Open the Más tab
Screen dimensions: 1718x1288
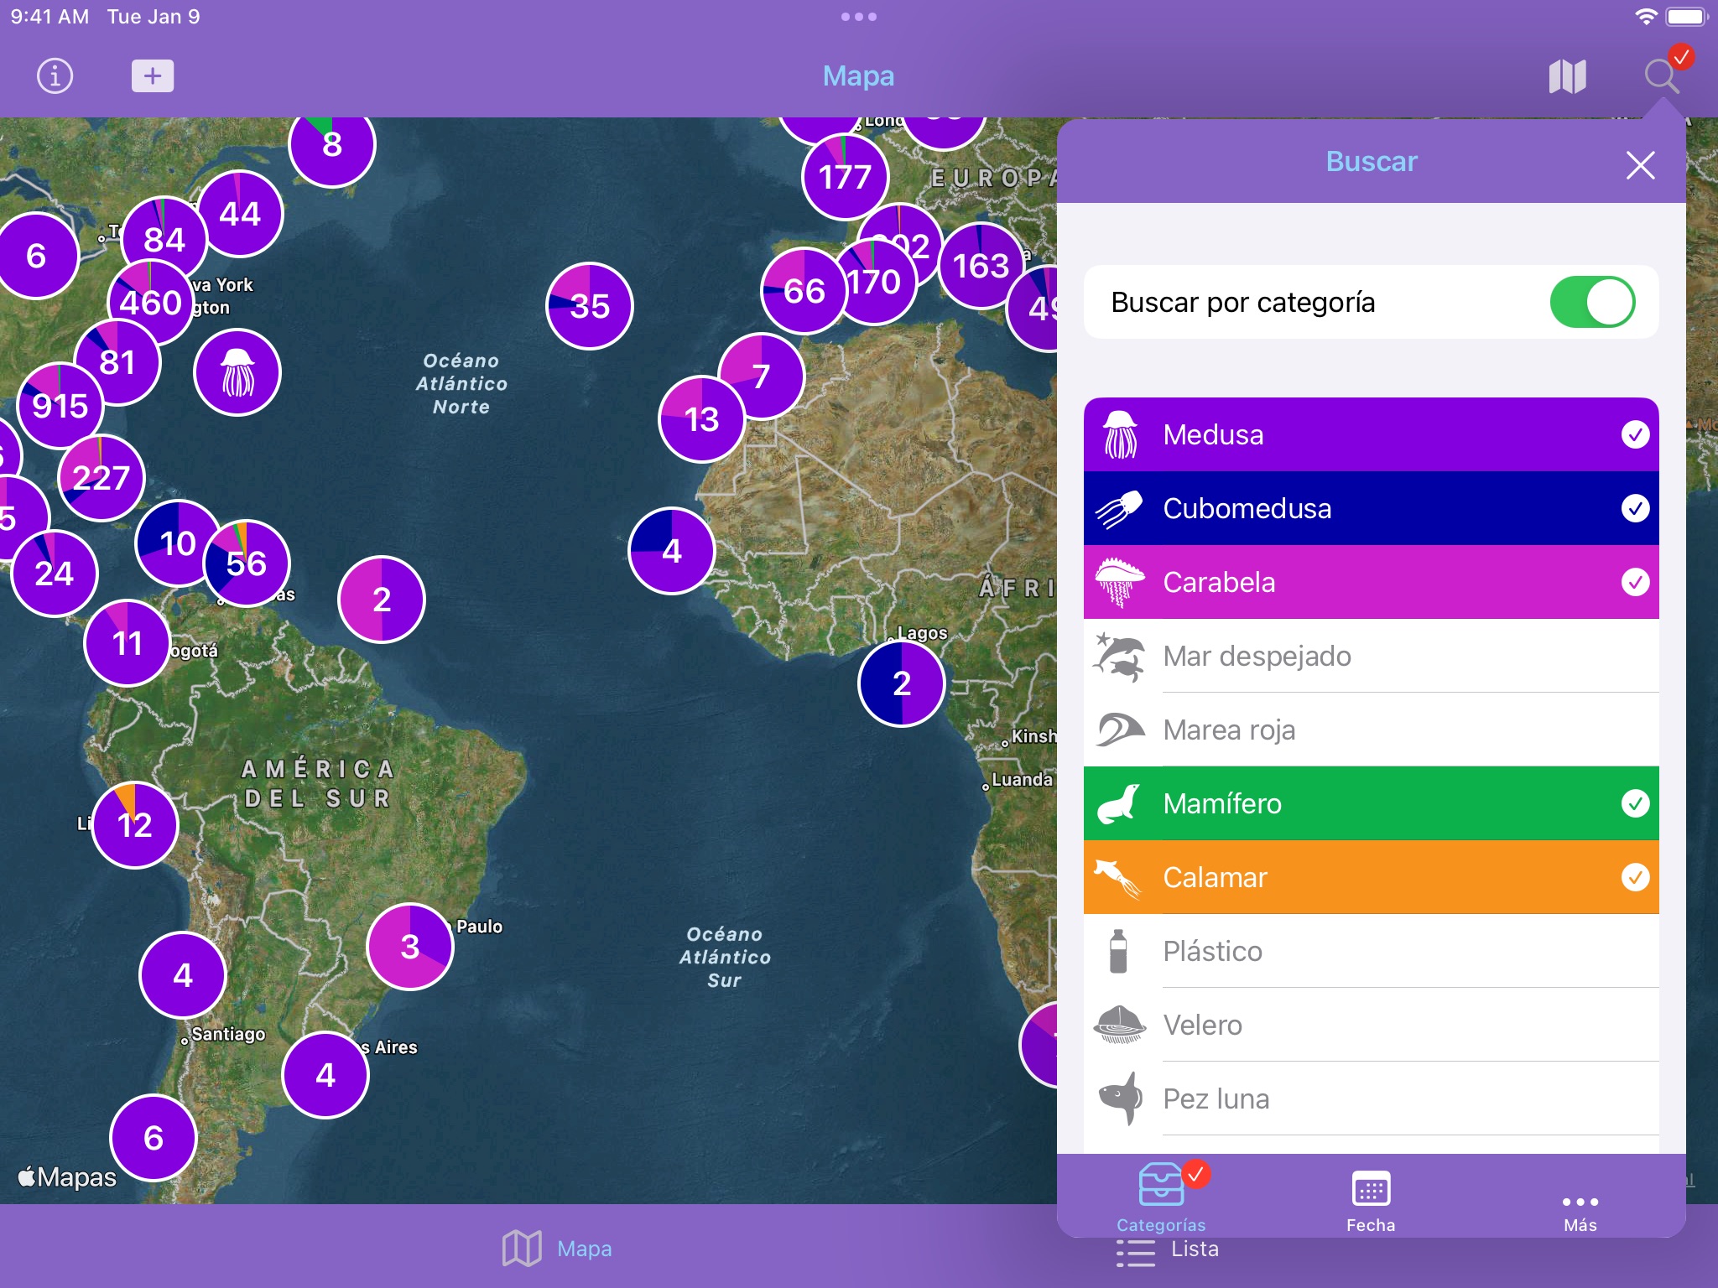1580,1211
